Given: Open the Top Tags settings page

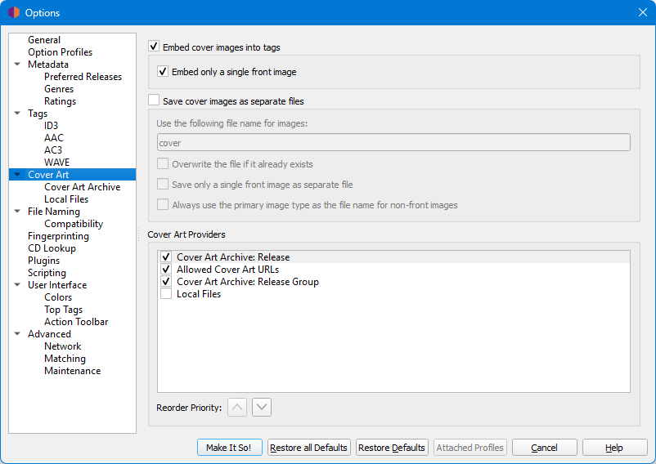Looking at the screenshot, I should 63,310.
